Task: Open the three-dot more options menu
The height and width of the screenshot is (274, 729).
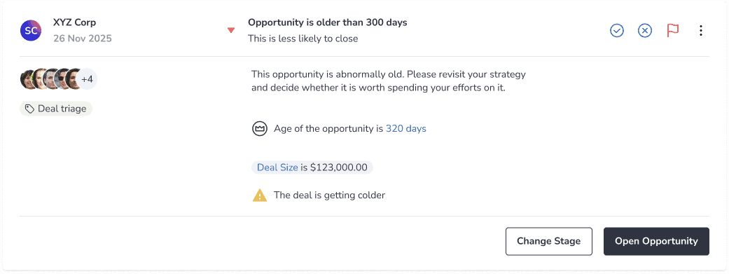Action: click(701, 31)
